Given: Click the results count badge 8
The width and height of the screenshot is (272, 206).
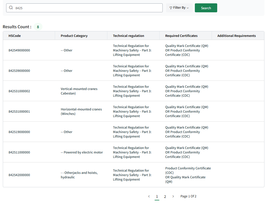Looking at the screenshot, I should point(38,27).
